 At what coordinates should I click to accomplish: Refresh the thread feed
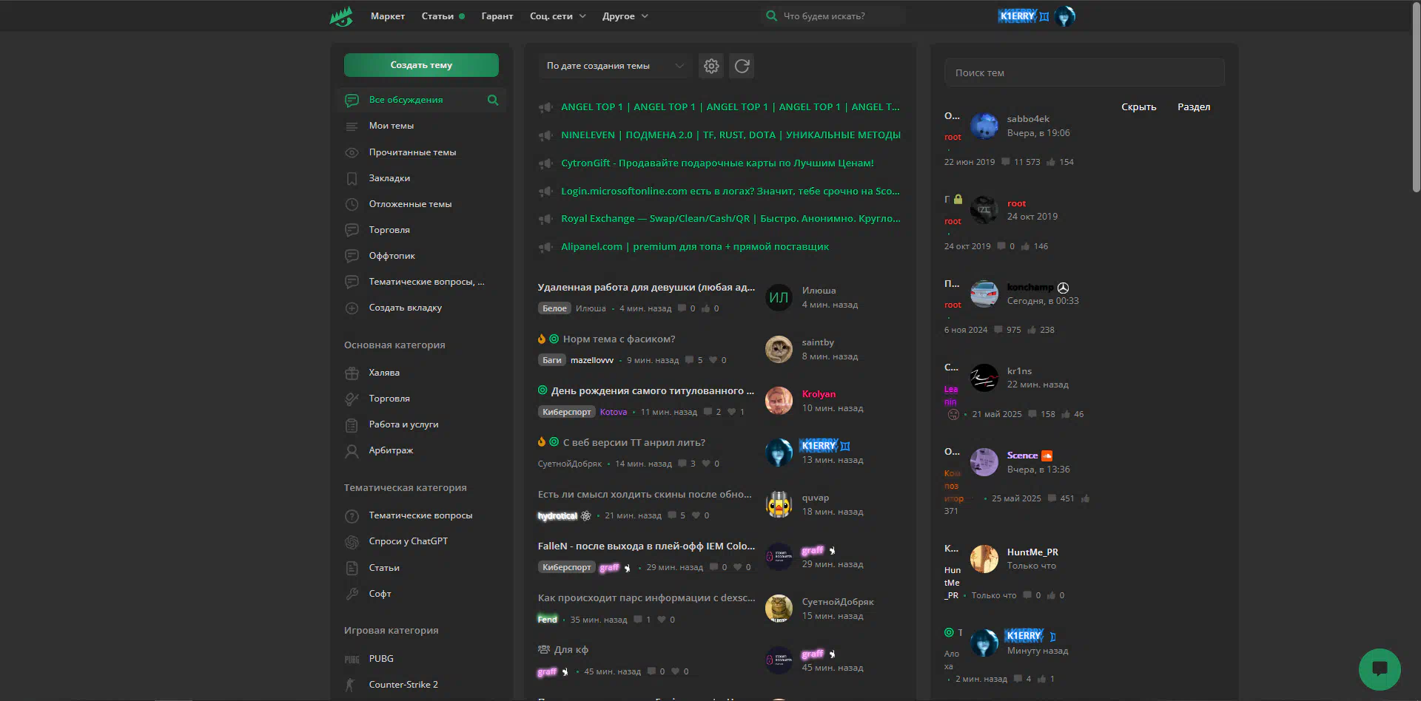pos(742,67)
